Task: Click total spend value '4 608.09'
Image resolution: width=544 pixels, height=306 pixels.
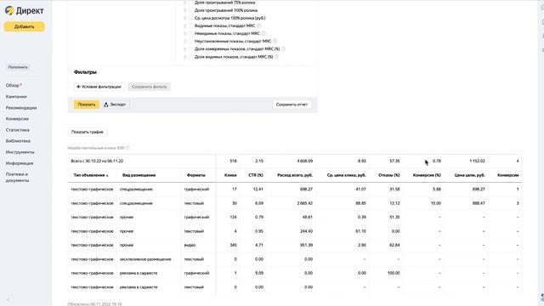Action: 305,161
